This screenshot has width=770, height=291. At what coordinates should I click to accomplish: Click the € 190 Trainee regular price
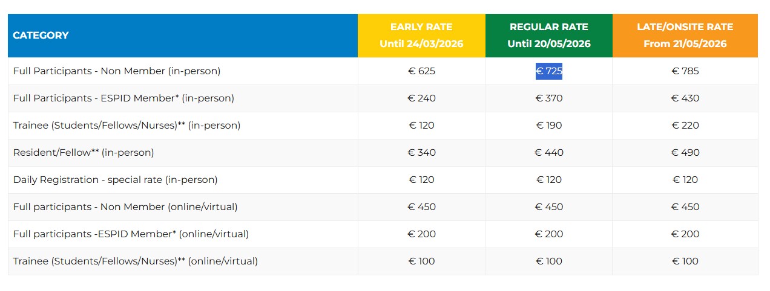[x=549, y=126]
